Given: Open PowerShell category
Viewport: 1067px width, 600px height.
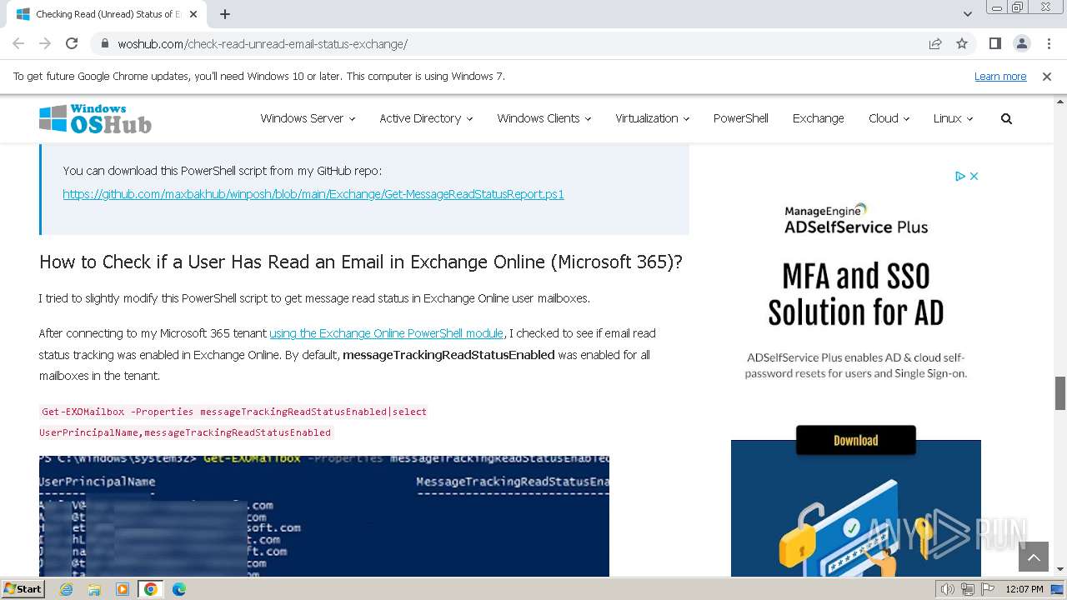Looking at the screenshot, I should point(740,118).
